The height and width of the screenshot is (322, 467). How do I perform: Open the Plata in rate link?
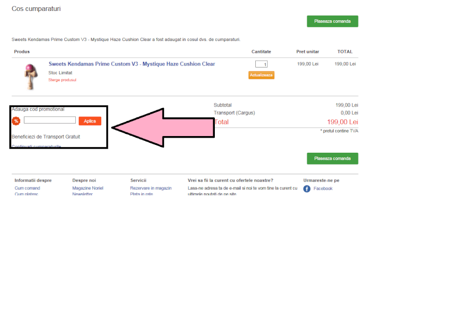tap(142, 194)
